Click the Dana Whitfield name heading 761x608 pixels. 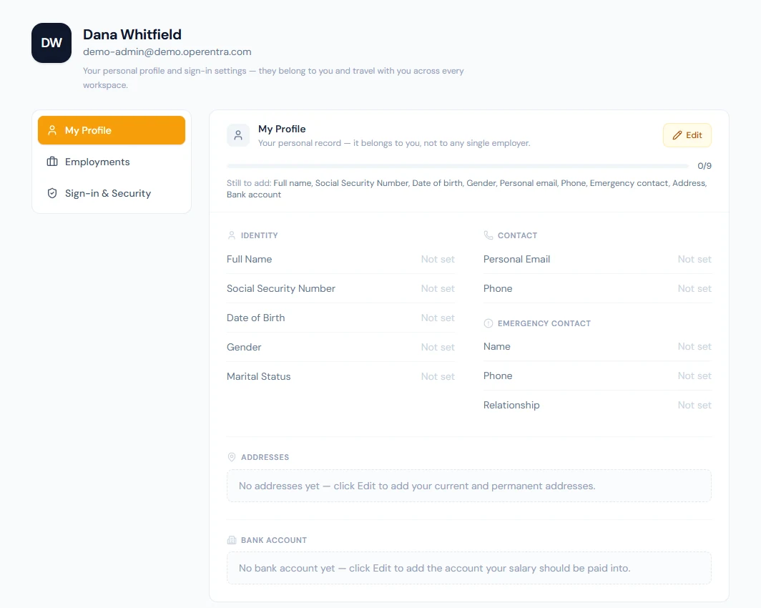pos(132,34)
